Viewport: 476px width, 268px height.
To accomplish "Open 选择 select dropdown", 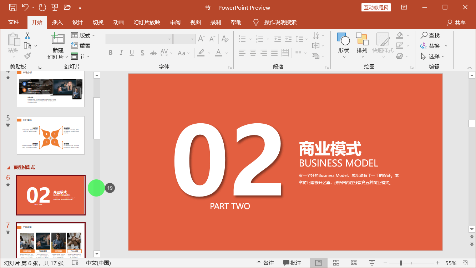I will [x=432, y=56].
